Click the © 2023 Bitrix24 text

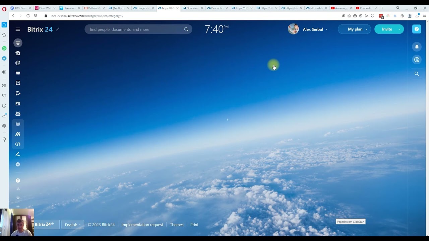[101, 225]
